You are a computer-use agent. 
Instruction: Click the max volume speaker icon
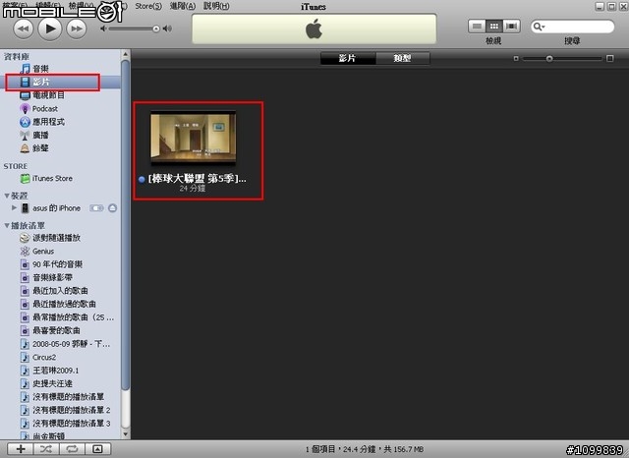coord(167,29)
